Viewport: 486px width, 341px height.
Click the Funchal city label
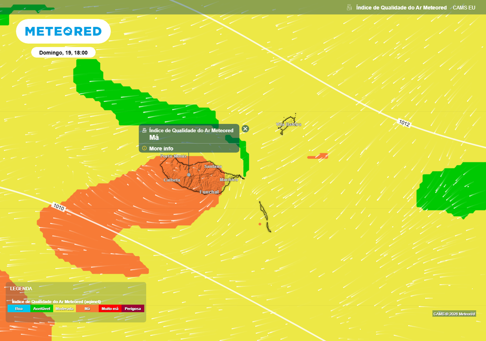coord(209,192)
